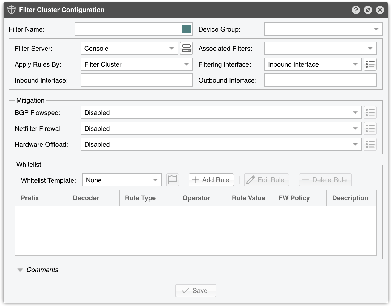This screenshot has width=391, height=306.
Task: Pick the teal Filter Name color swatch
Action: (186, 29)
